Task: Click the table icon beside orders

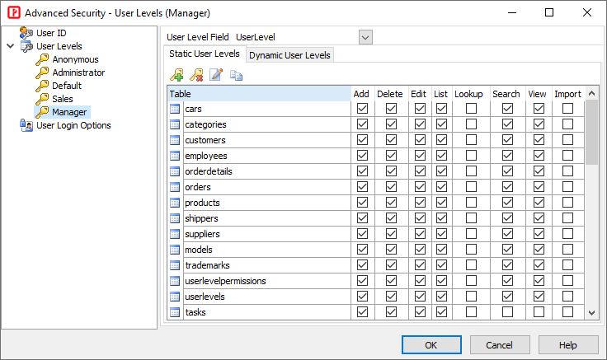Action: [x=175, y=187]
